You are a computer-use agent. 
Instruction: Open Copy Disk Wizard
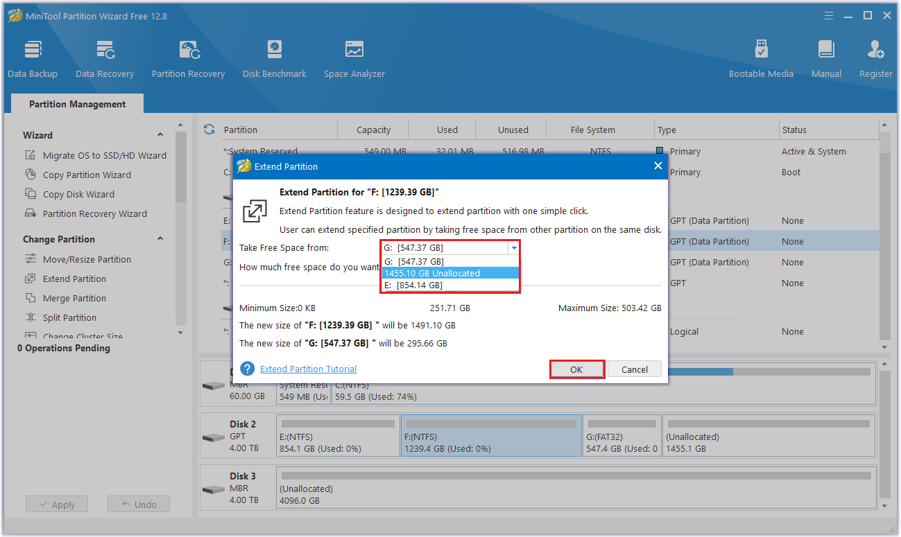69,194
